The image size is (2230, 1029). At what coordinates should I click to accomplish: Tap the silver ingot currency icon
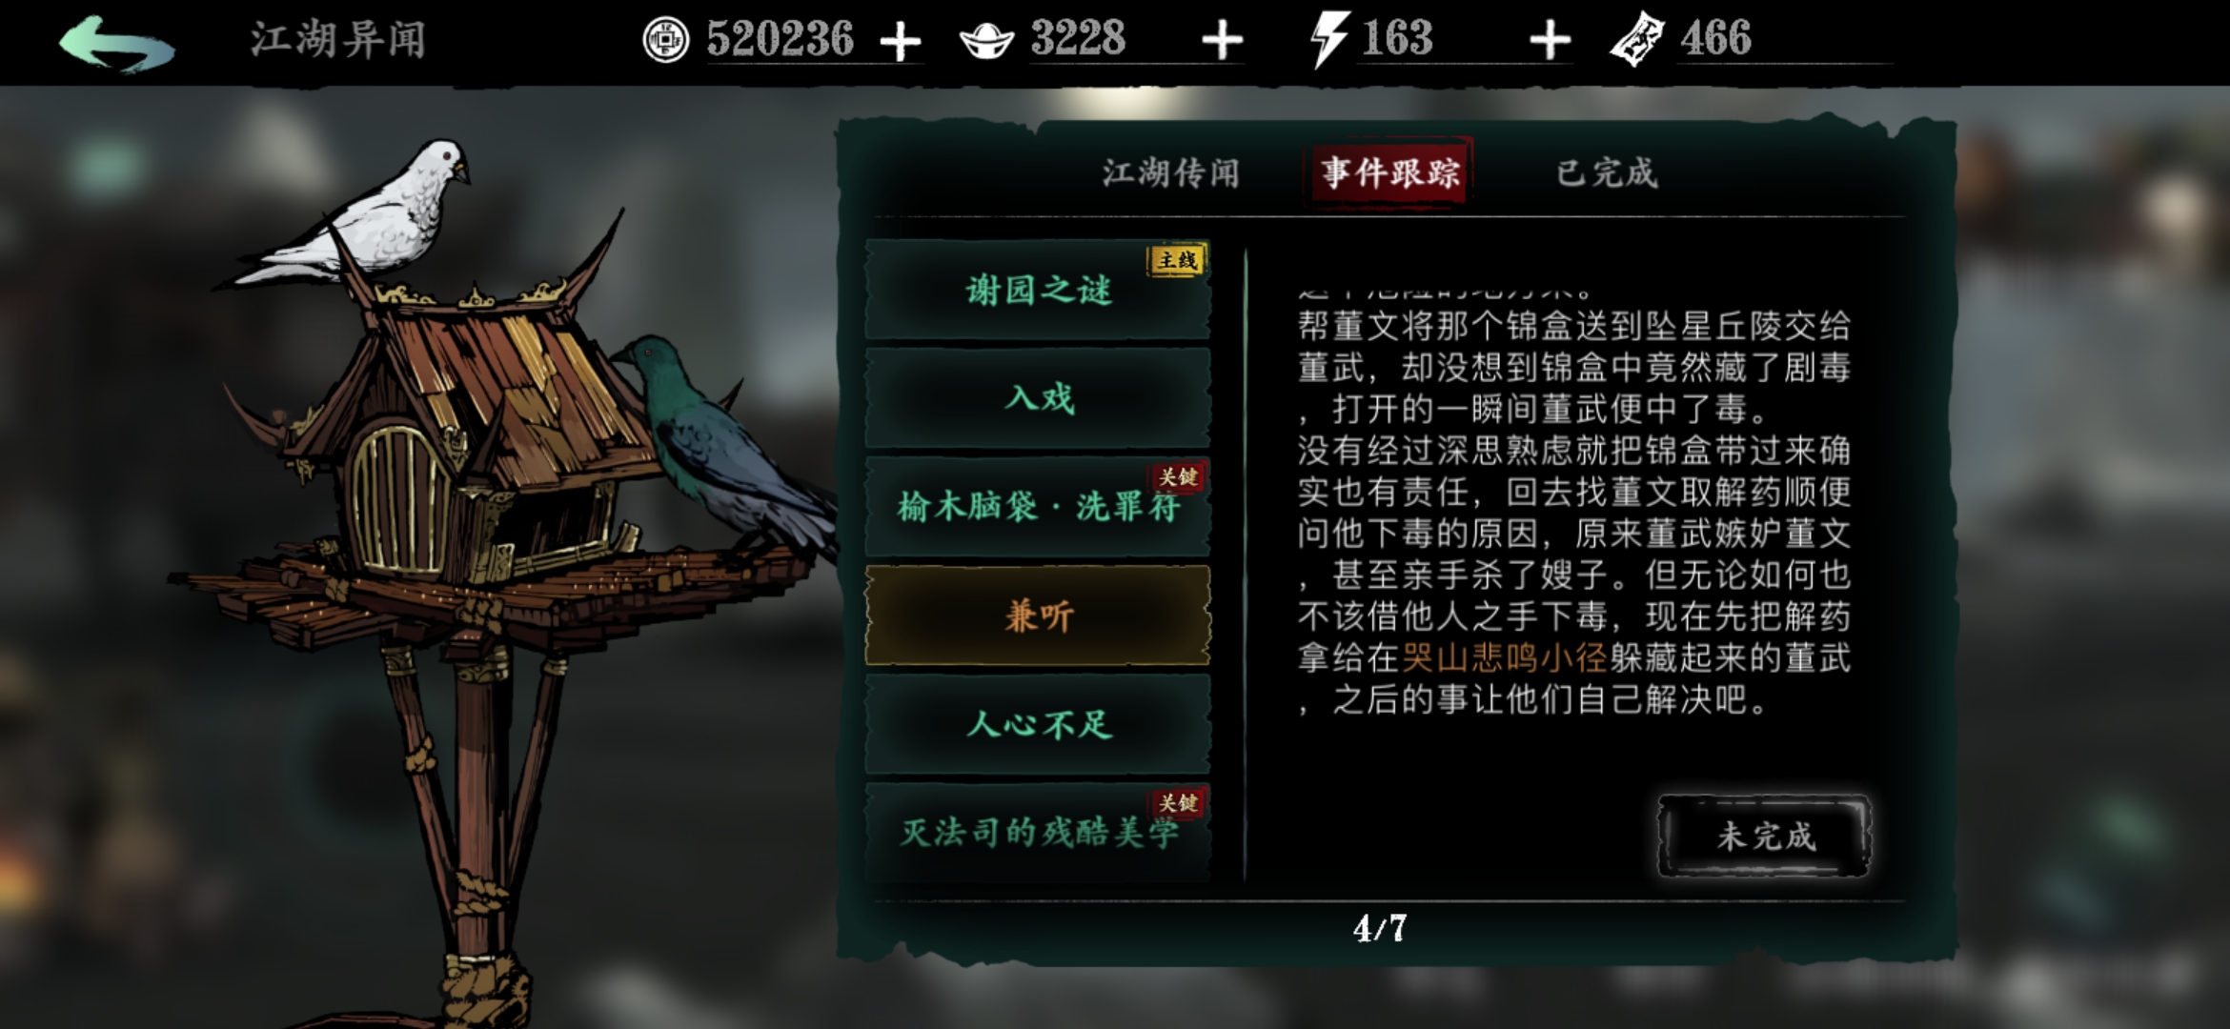click(986, 41)
